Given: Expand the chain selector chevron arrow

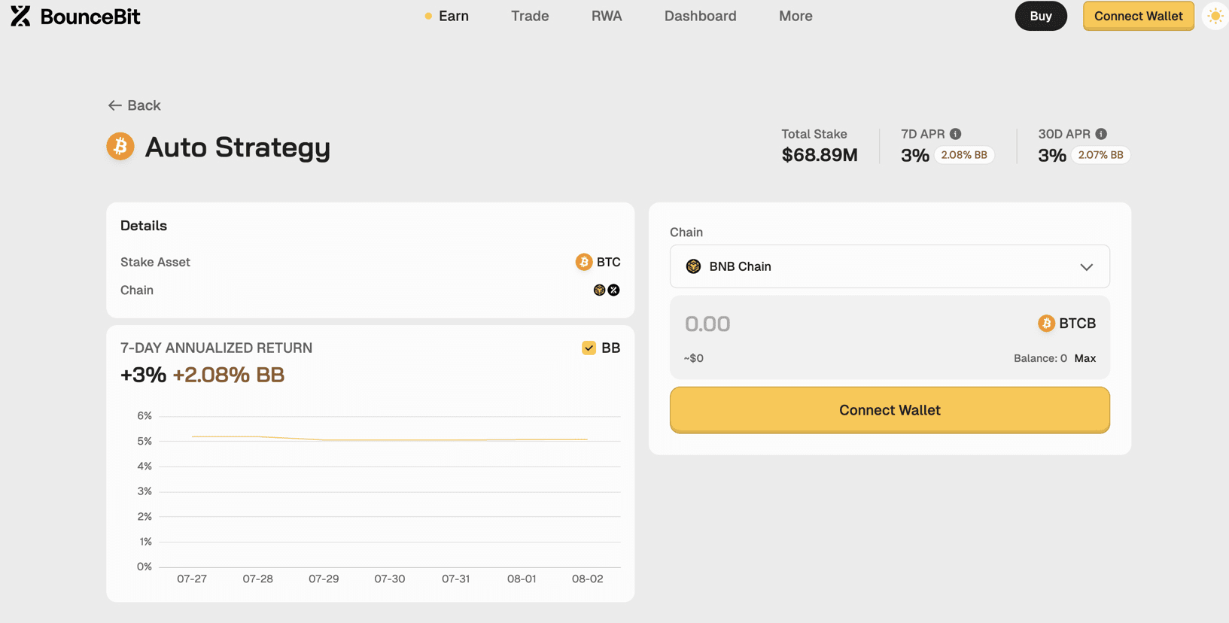Looking at the screenshot, I should click(1086, 267).
